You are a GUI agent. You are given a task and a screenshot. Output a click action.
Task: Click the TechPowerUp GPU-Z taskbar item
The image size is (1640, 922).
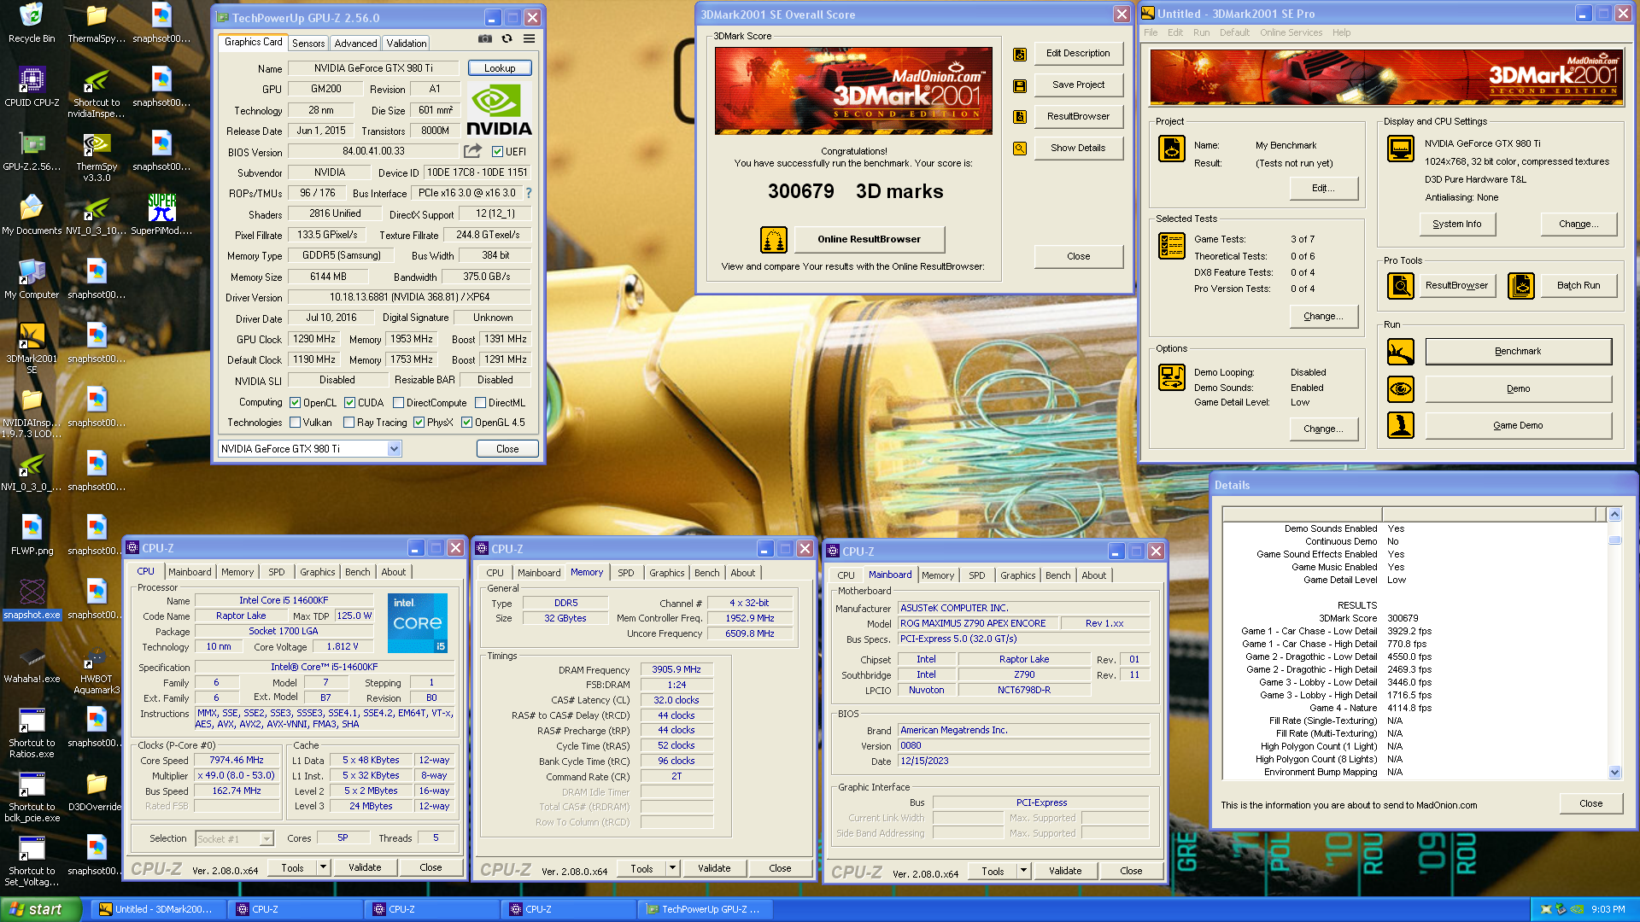pos(706,909)
